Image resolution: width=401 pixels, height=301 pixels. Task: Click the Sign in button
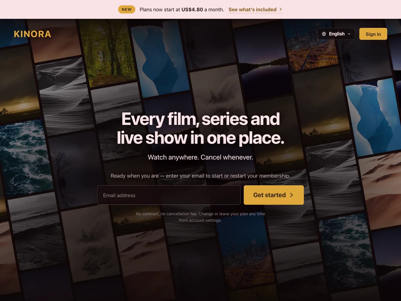pyautogui.click(x=373, y=34)
